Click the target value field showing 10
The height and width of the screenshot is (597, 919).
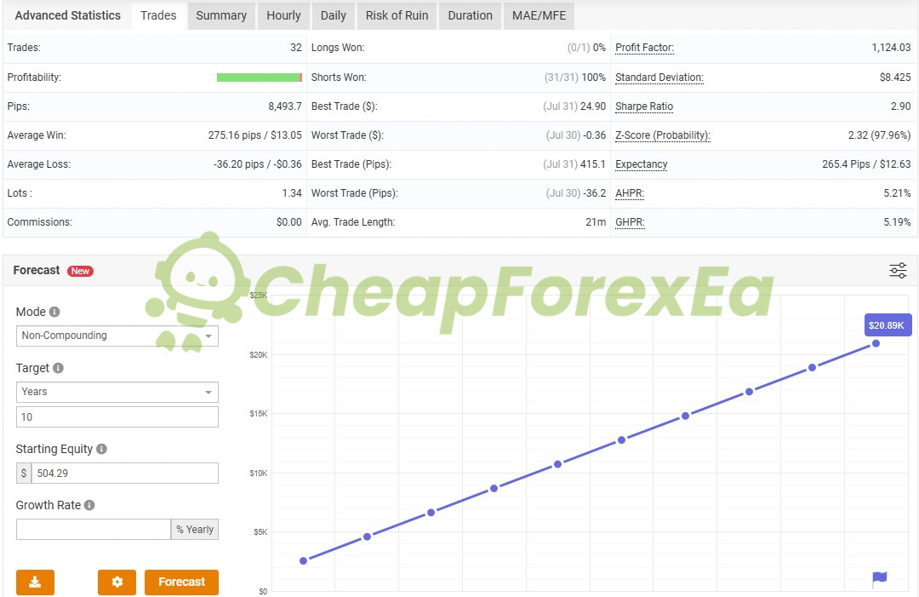117,417
